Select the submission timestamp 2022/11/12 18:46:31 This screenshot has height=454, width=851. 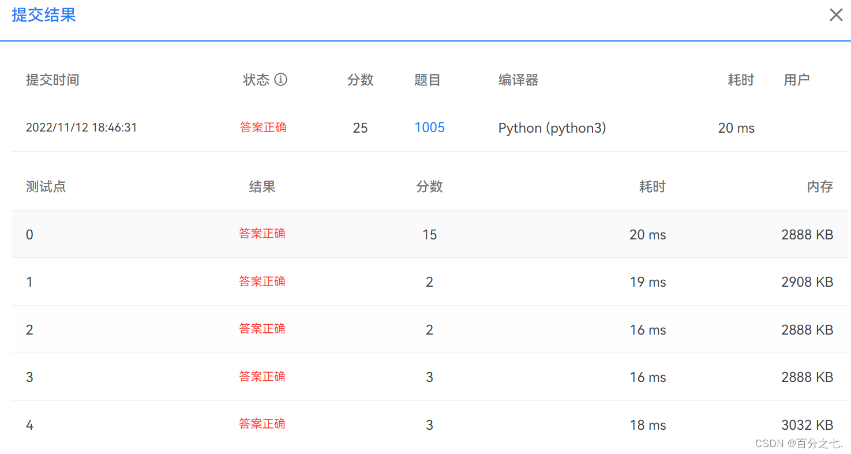[81, 127]
